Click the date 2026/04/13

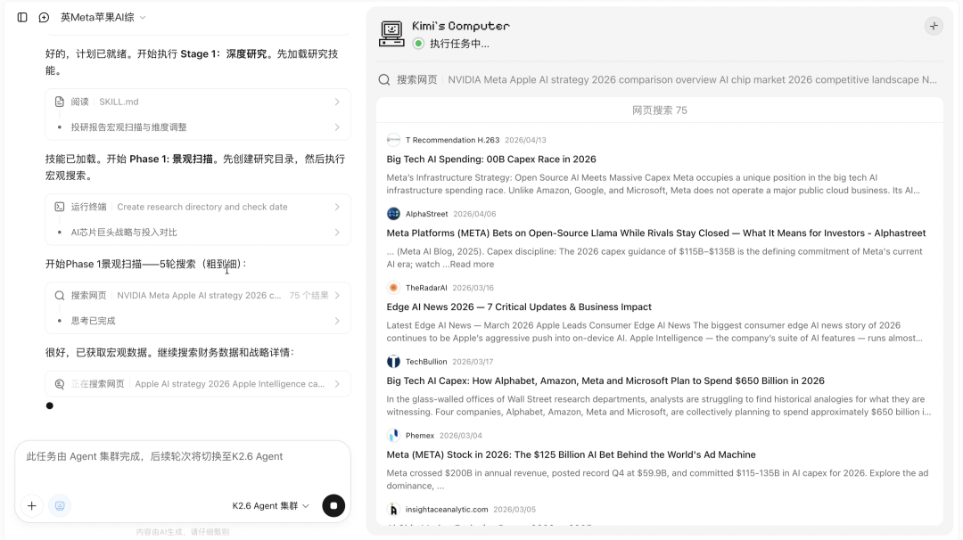(525, 140)
